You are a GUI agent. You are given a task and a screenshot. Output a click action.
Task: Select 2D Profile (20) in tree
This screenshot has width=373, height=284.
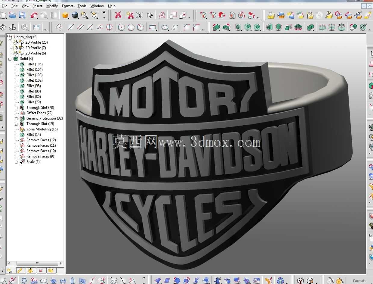pyautogui.click(x=36, y=42)
